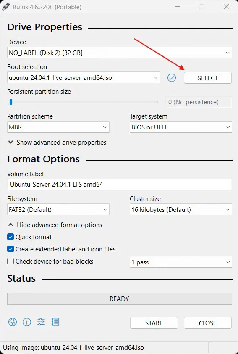Viewport: 238px width, 354px height.
Task: Click the SELECT button for ISO image
Action: (x=208, y=78)
